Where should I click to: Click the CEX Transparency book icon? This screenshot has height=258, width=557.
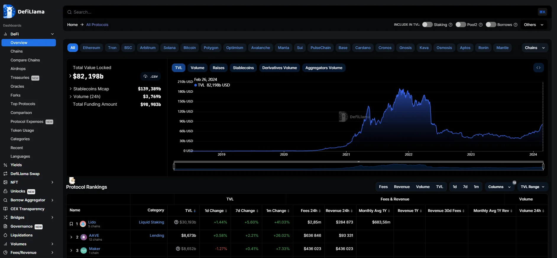coord(5,209)
